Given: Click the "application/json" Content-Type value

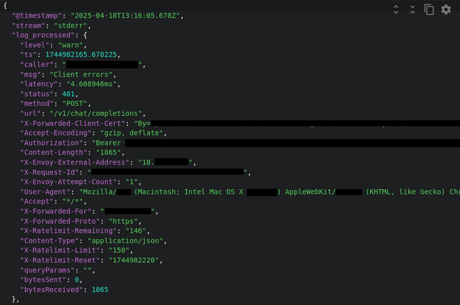Looking at the screenshot, I should [125, 241].
